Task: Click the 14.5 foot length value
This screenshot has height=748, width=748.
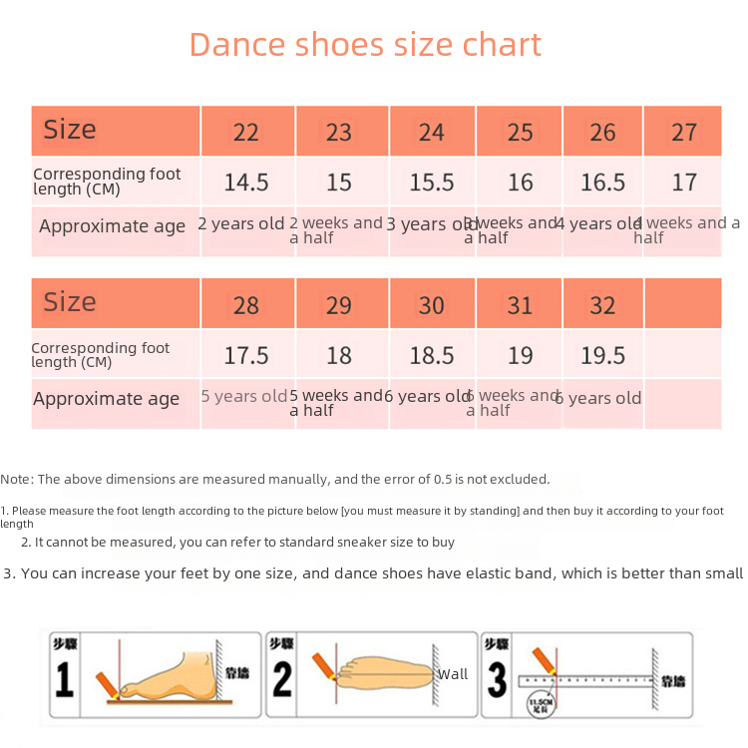Action: [246, 183]
